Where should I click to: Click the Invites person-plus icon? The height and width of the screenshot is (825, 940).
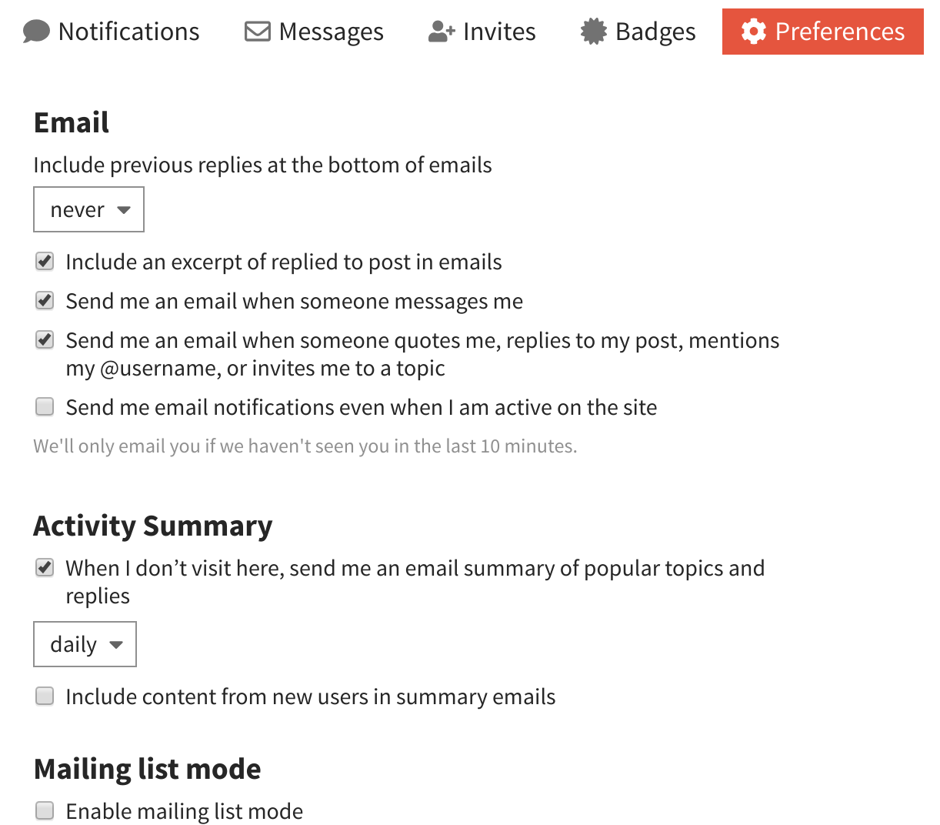coord(442,32)
